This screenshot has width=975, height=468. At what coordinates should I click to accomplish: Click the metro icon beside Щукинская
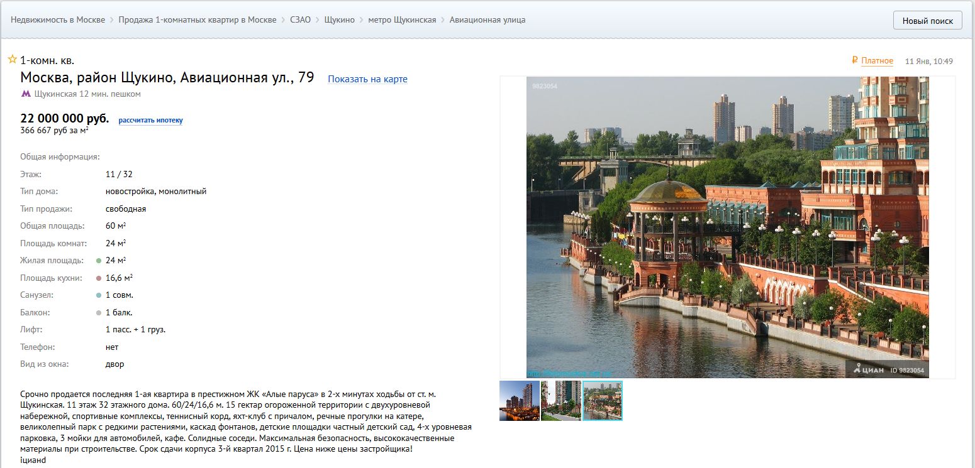tap(26, 94)
